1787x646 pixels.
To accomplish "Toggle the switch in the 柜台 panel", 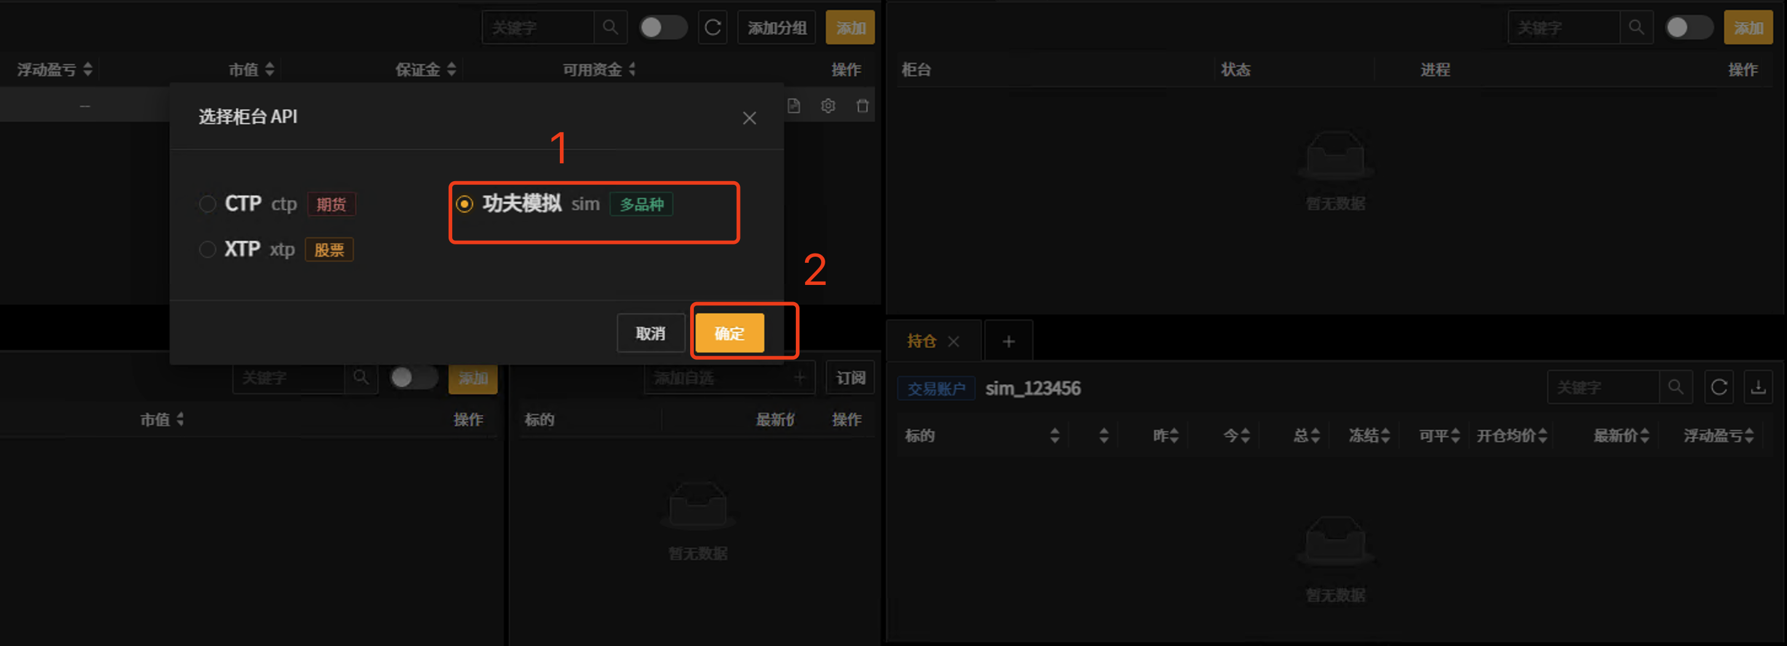I will tap(1689, 28).
